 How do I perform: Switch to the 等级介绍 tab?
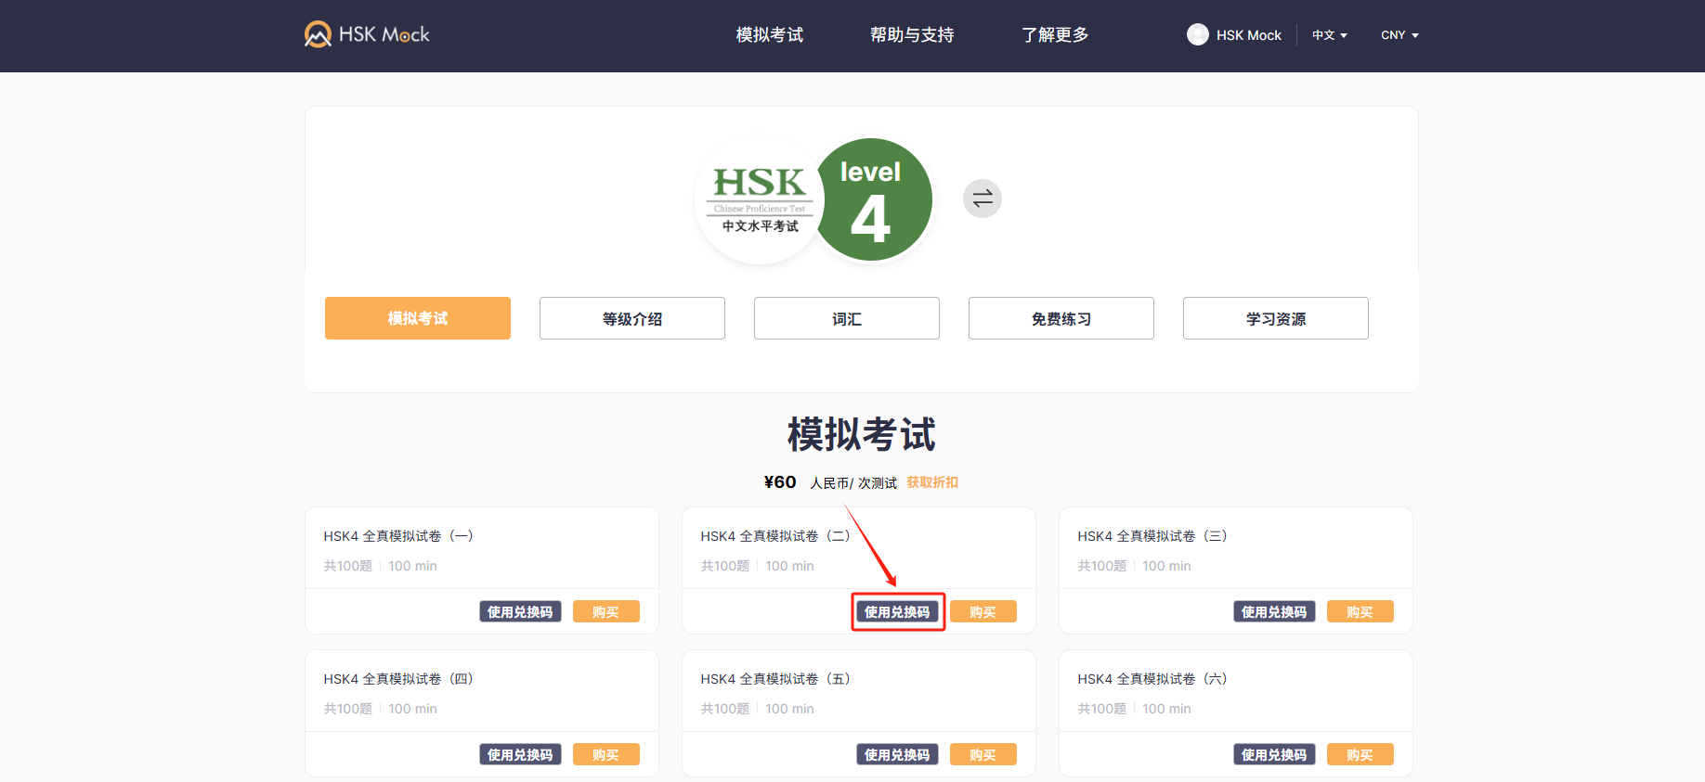coord(631,318)
